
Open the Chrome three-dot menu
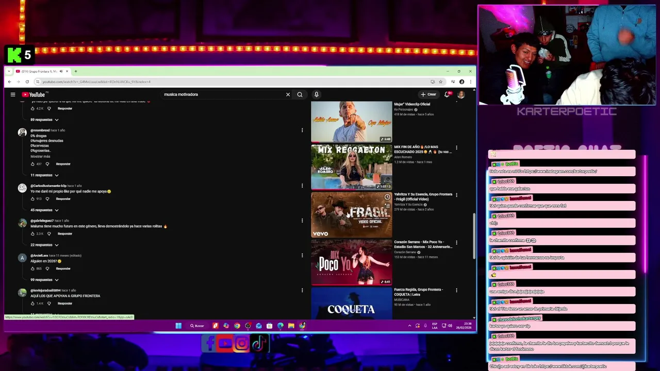pos(470,82)
